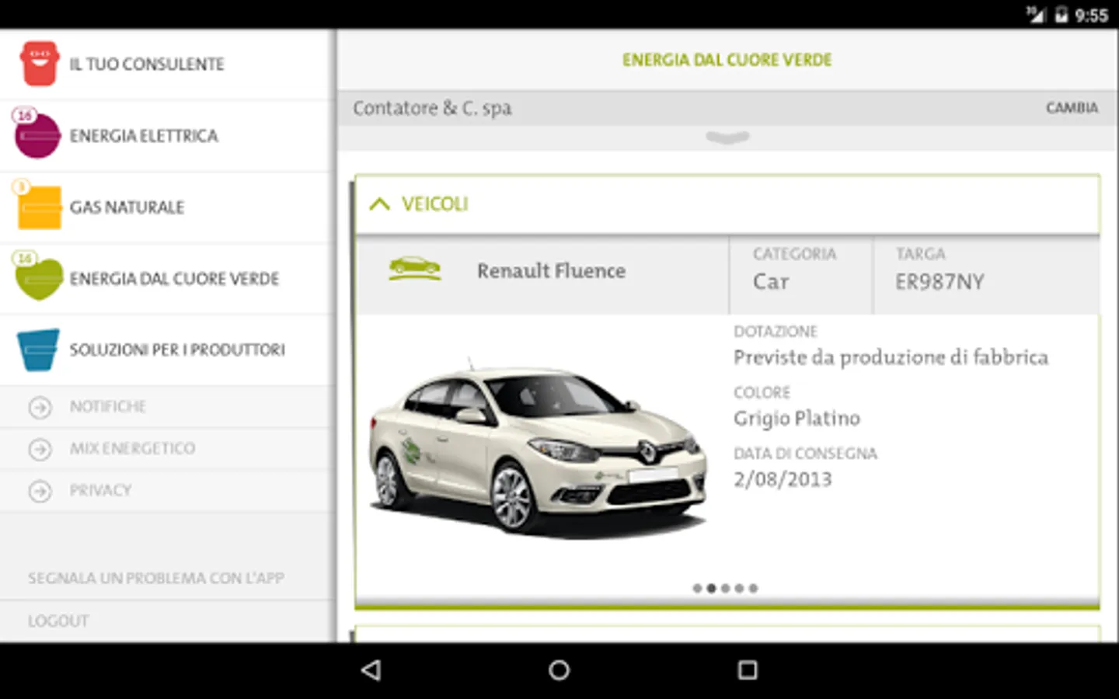Screen dimensions: 1119x699
Task: Tap the arrow icon beside Privacy
Action: click(40, 491)
